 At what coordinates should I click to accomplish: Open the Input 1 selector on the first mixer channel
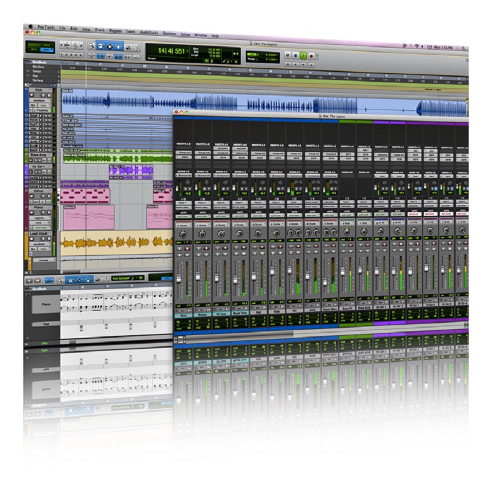point(184,202)
